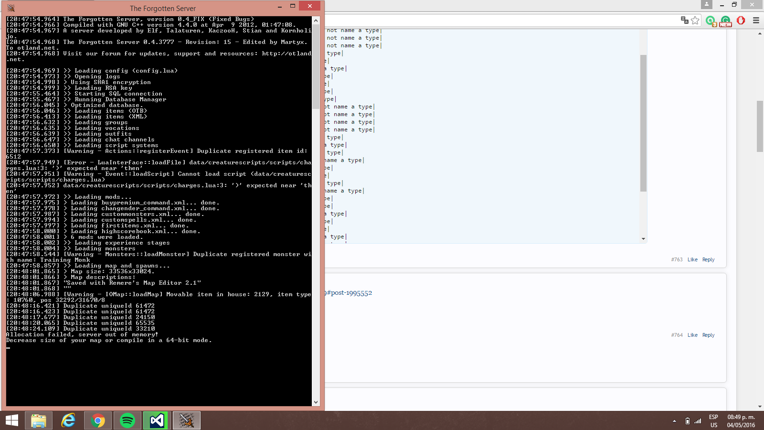Viewport: 764px width, 430px height.
Task: Open The Forgotten Server console window menu icon
Action: click(x=11, y=8)
